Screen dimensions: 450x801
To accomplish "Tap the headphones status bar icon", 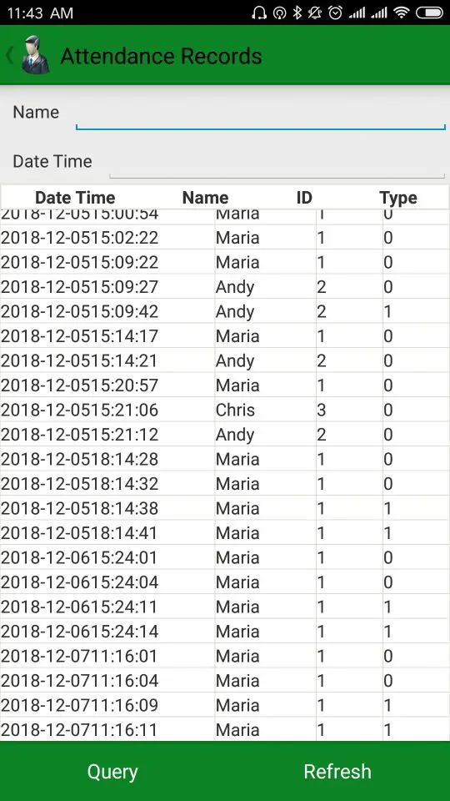I will [x=259, y=13].
